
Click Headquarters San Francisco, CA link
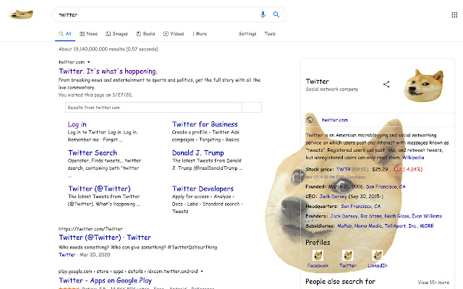pyautogui.click(x=361, y=206)
